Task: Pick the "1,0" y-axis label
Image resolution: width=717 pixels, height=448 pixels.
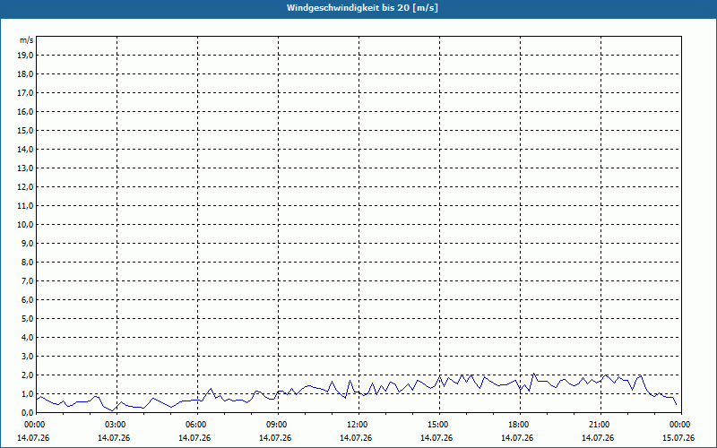Action: pyautogui.click(x=27, y=393)
